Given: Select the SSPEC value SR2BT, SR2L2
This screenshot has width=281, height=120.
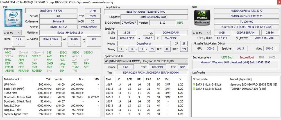Looking at the screenshot, I should click(x=58, y=27).
